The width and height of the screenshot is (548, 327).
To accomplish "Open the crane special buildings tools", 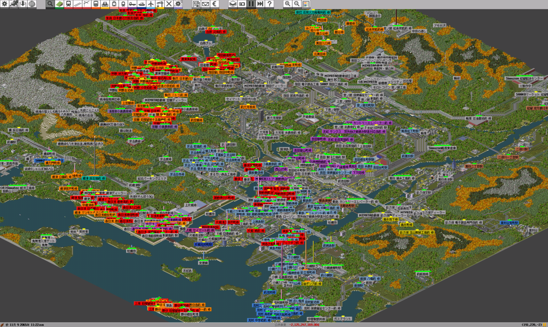I will pyautogui.click(x=160, y=4).
